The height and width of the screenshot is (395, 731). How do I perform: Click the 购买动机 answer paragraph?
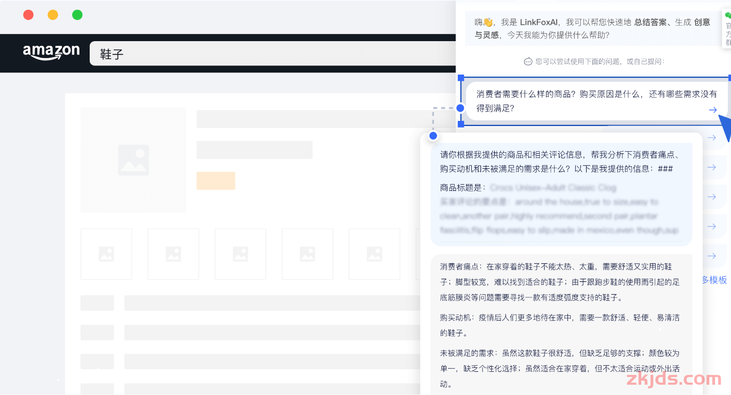[x=560, y=325]
